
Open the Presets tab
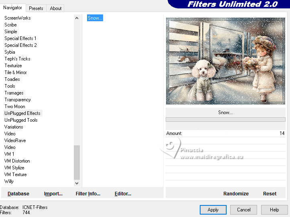[x=36, y=8]
